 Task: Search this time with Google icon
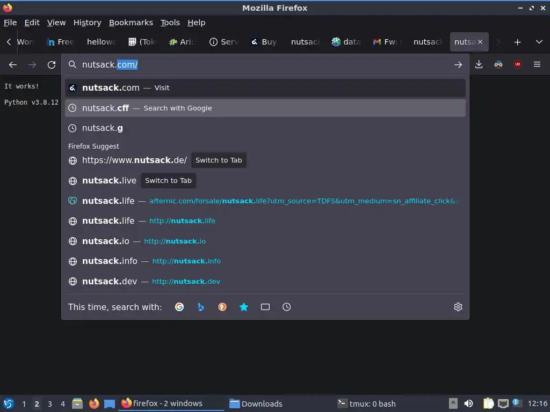click(179, 307)
